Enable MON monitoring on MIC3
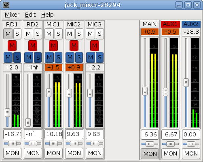203x162 pixels. pos(95,153)
